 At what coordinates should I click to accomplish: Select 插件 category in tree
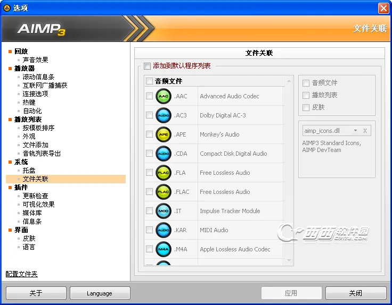(21, 187)
